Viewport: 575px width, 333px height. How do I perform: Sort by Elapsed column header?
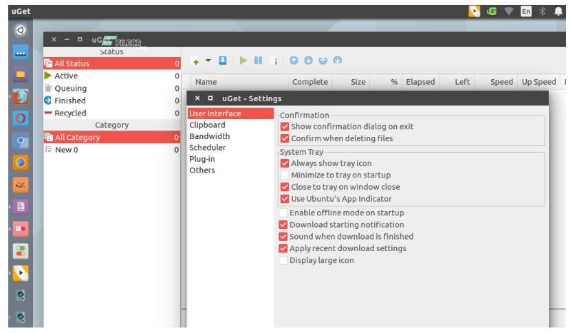pos(421,82)
